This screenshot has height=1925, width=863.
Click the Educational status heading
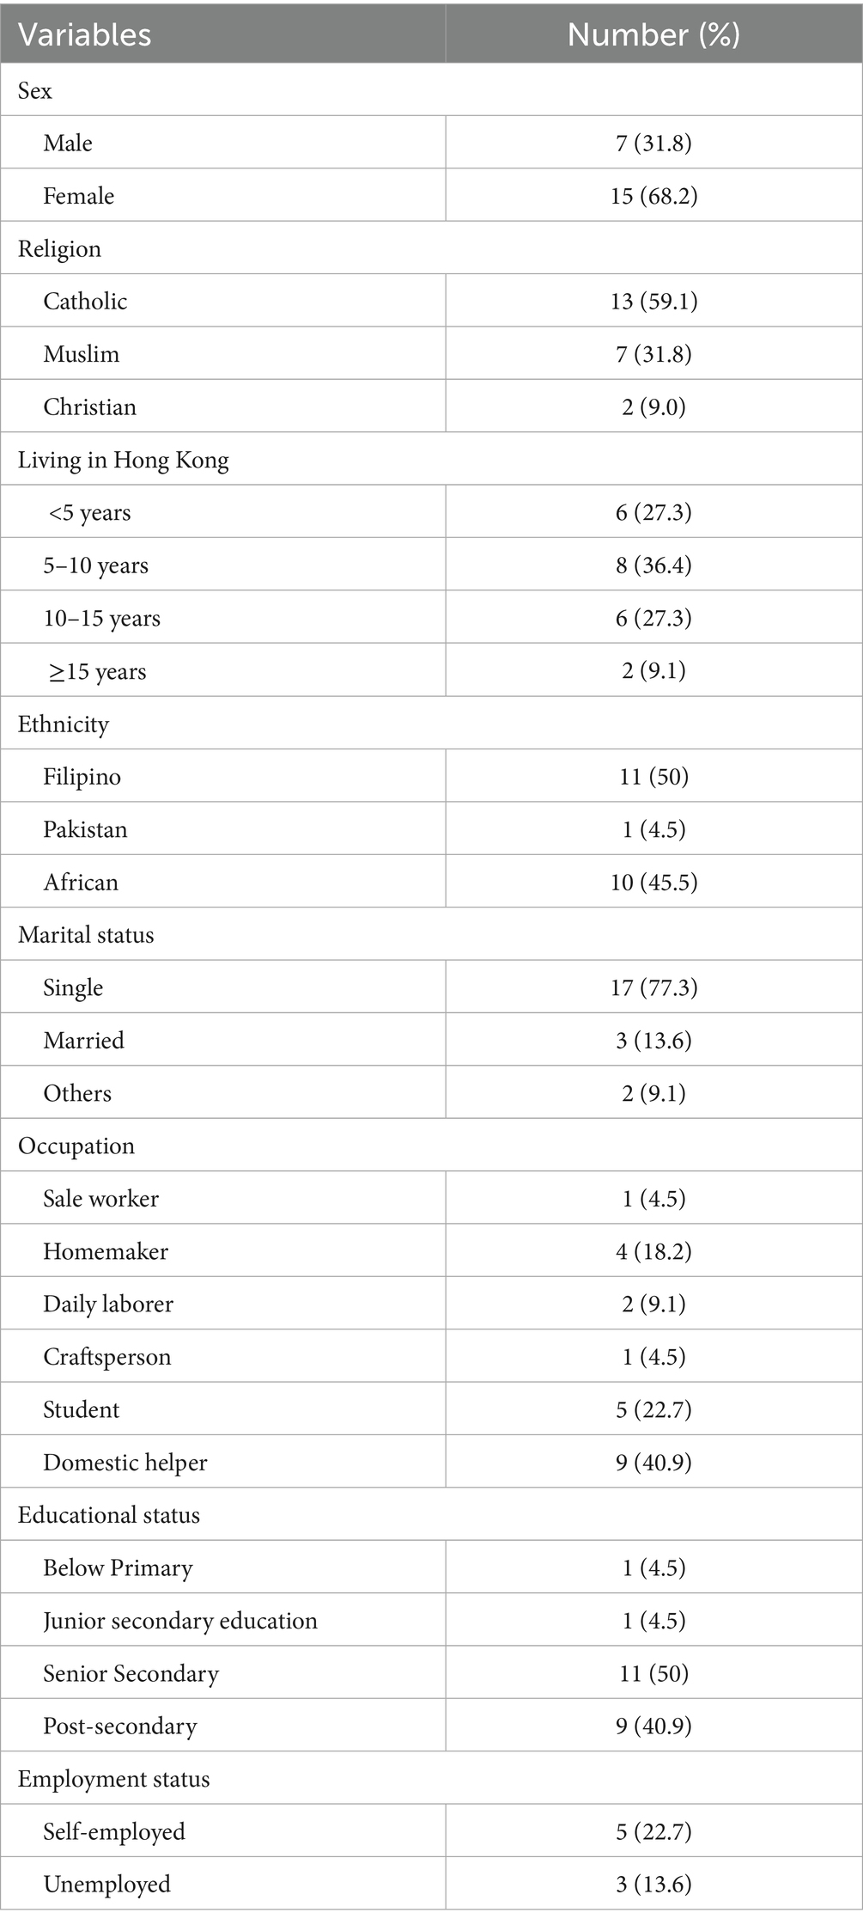(109, 1515)
